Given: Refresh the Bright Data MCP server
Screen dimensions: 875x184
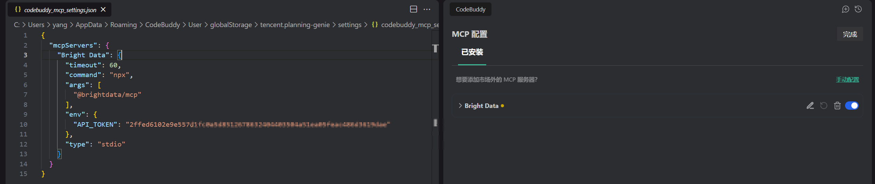Looking at the screenshot, I should tap(823, 106).
